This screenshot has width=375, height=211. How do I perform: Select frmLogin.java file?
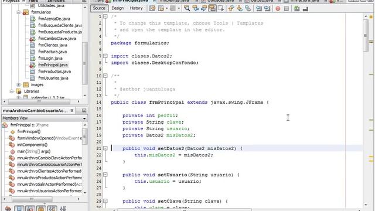tap(50, 58)
